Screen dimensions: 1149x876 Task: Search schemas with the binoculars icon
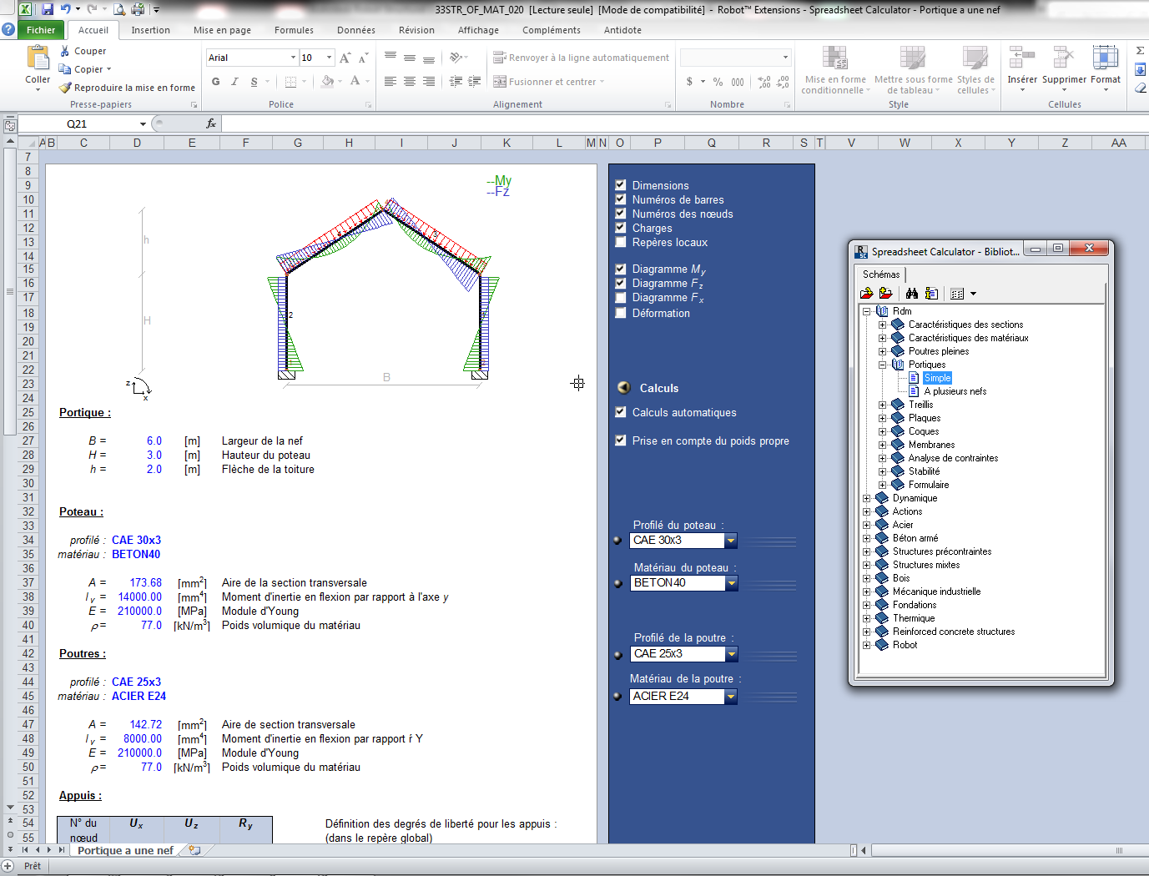(912, 294)
